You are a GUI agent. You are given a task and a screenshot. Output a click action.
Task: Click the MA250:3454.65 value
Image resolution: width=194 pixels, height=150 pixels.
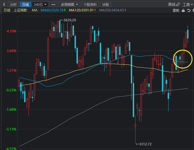[113, 10]
